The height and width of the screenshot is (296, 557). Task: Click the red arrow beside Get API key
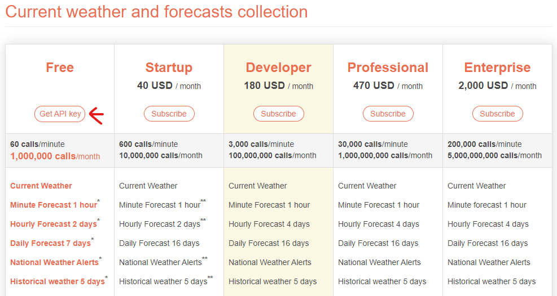pos(97,115)
